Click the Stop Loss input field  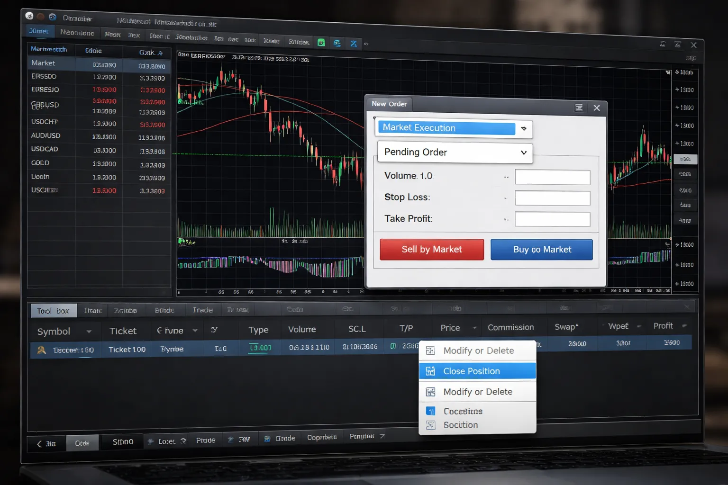552,198
